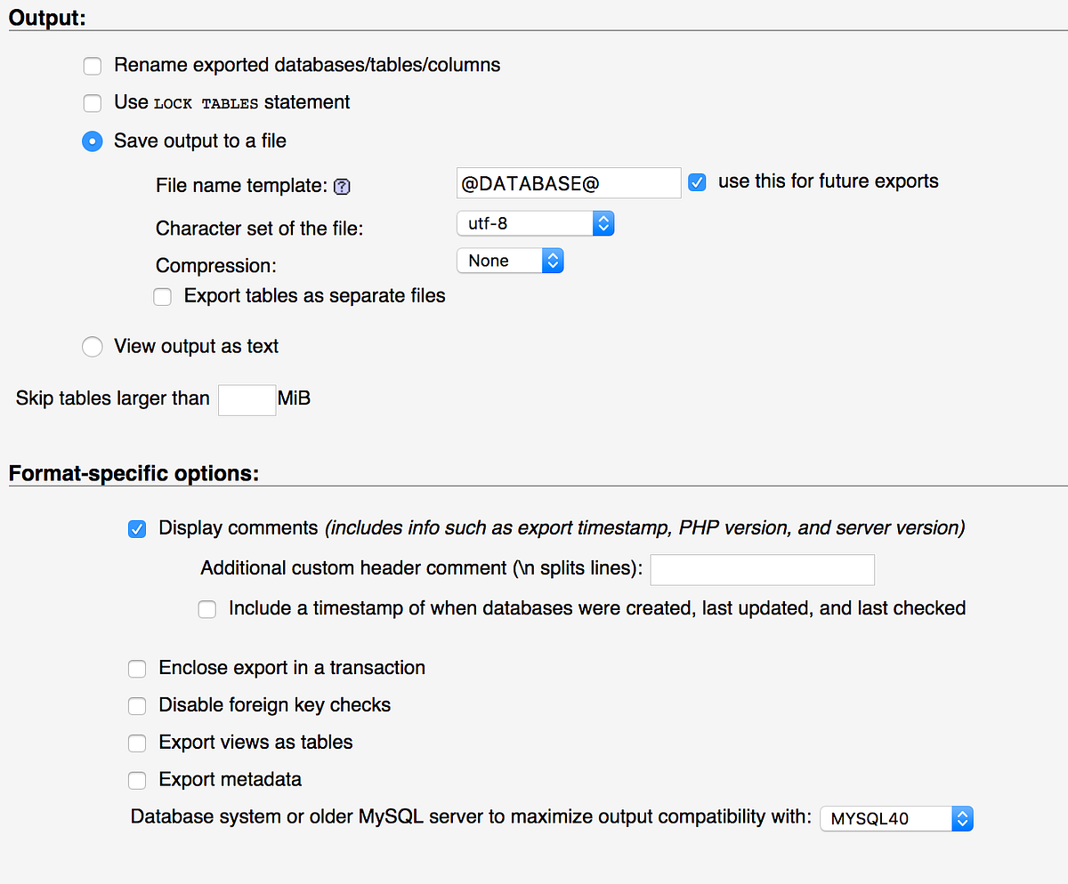The image size is (1068, 884).
Task: Check the Export metadata option
Action: click(137, 781)
